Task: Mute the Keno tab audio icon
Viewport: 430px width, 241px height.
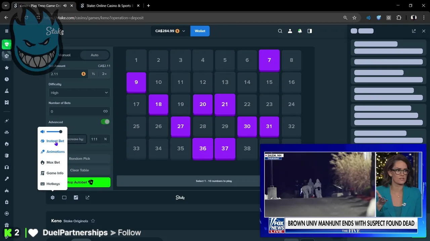Action: (x=65, y=6)
